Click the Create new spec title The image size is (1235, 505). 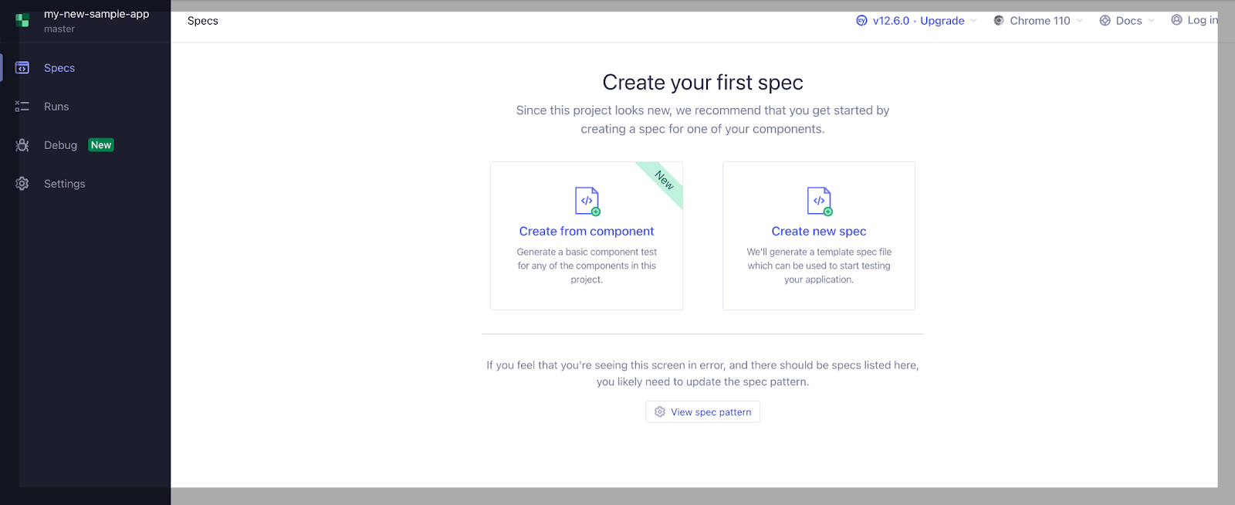click(819, 231)
